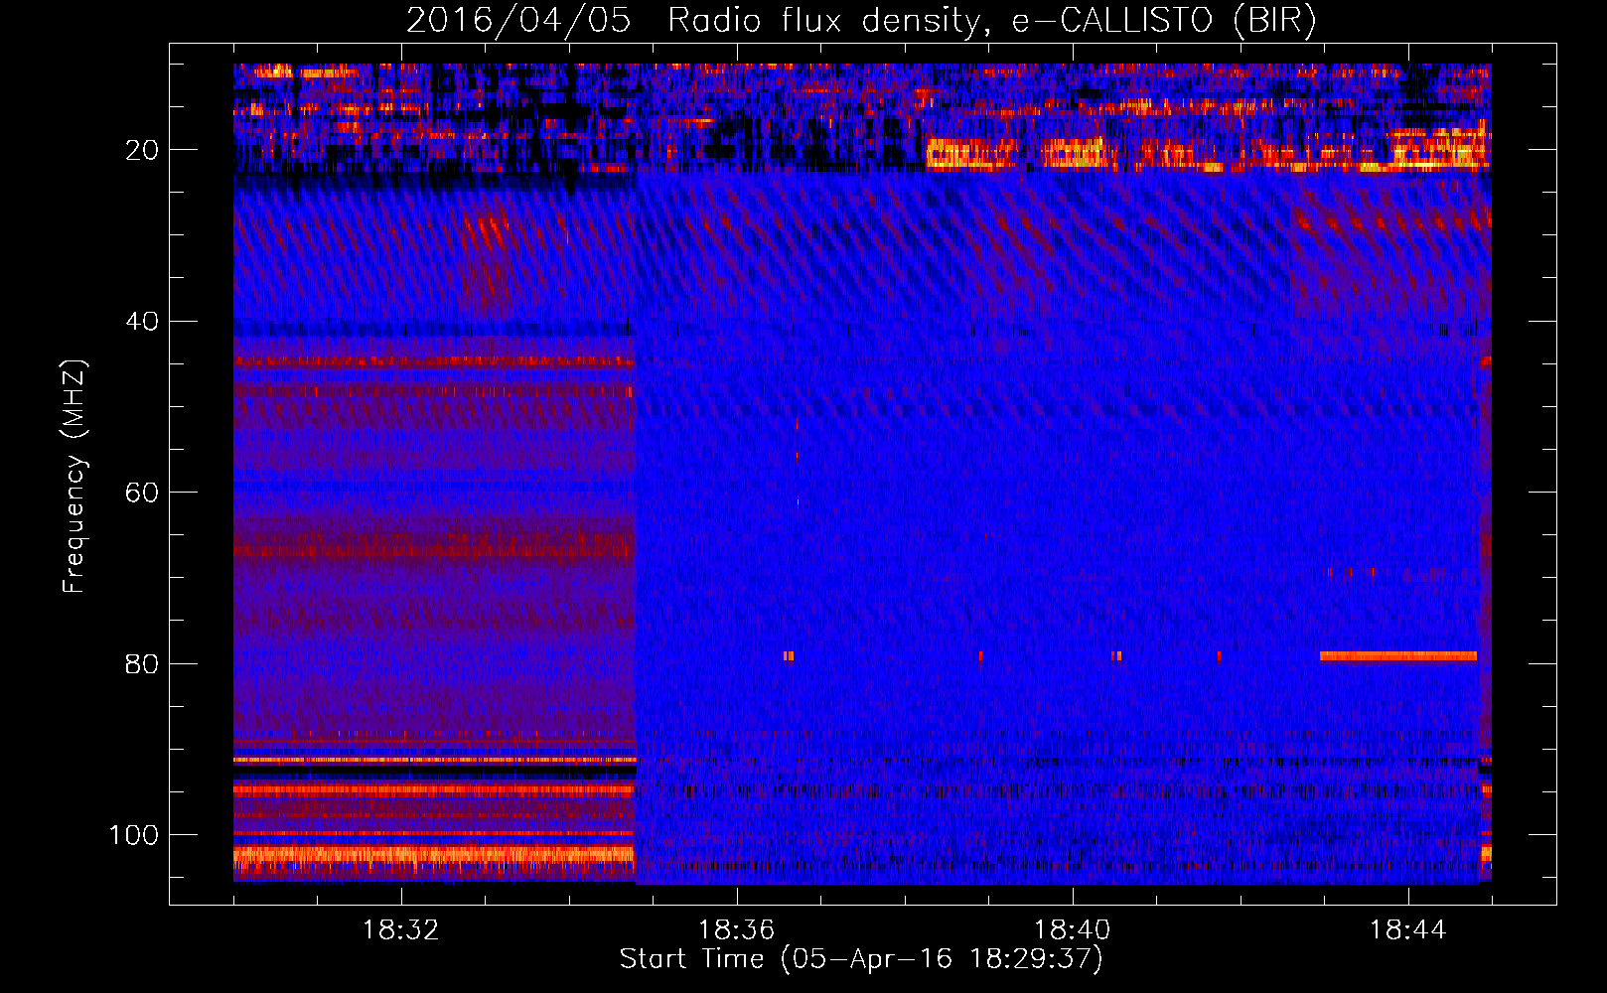Click the '60' frequency tick label
This screenshot has width=1607, height=993.
[141, 493]
